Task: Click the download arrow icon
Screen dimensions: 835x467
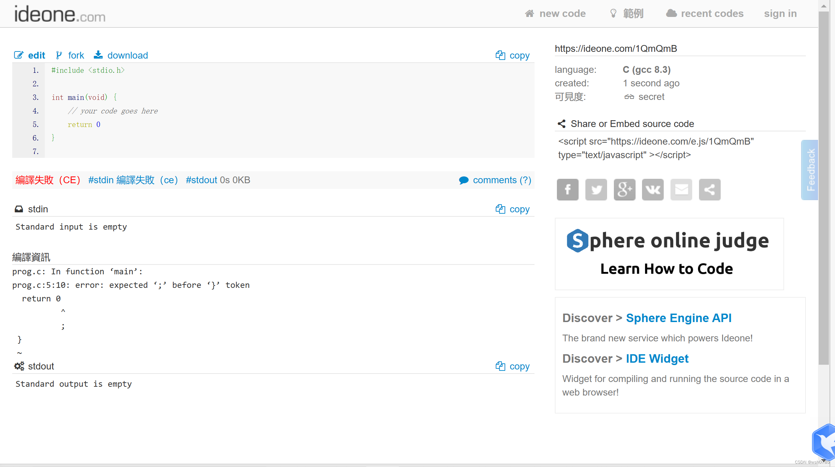Action: (98, 55)
